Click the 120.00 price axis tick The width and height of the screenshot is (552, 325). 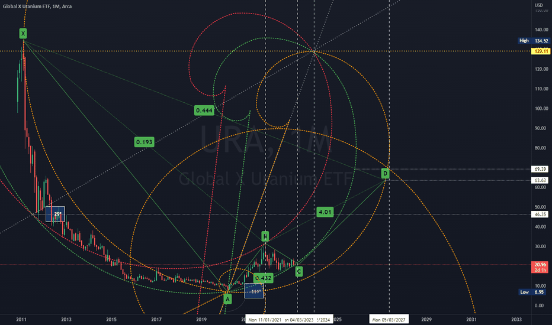click(541, 69)
